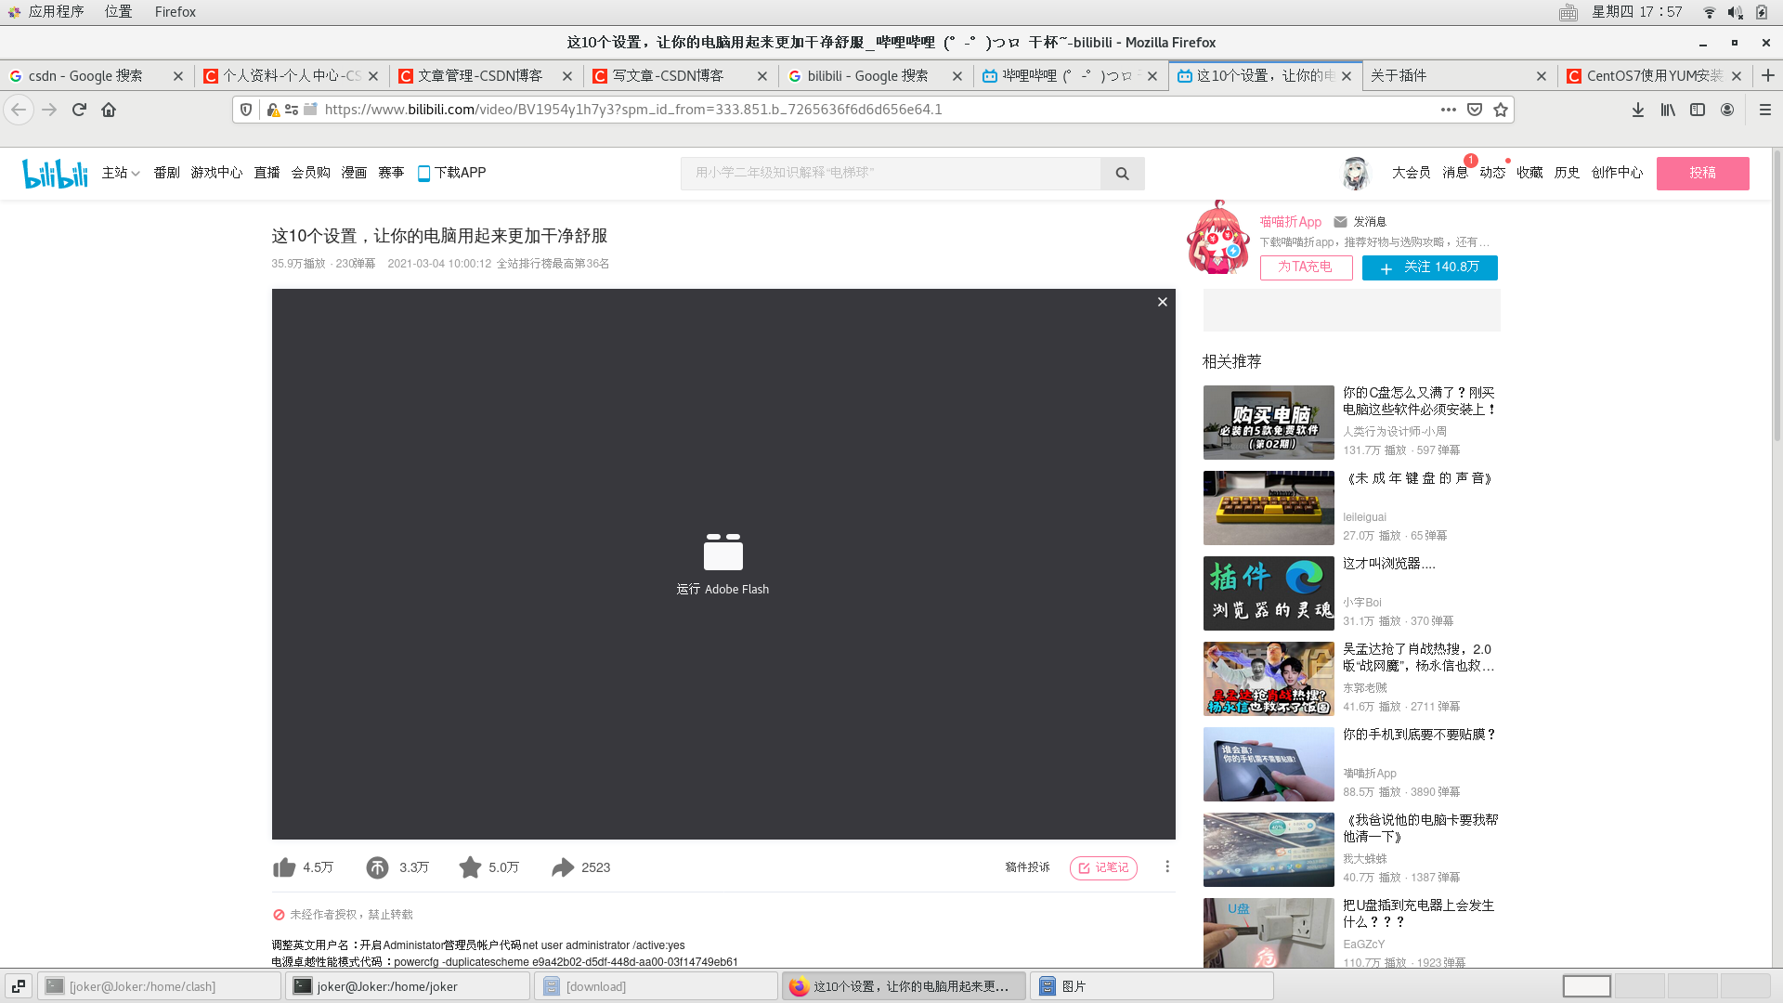
Task: Click the search magnifier icon
Action: pos(1122,173)
